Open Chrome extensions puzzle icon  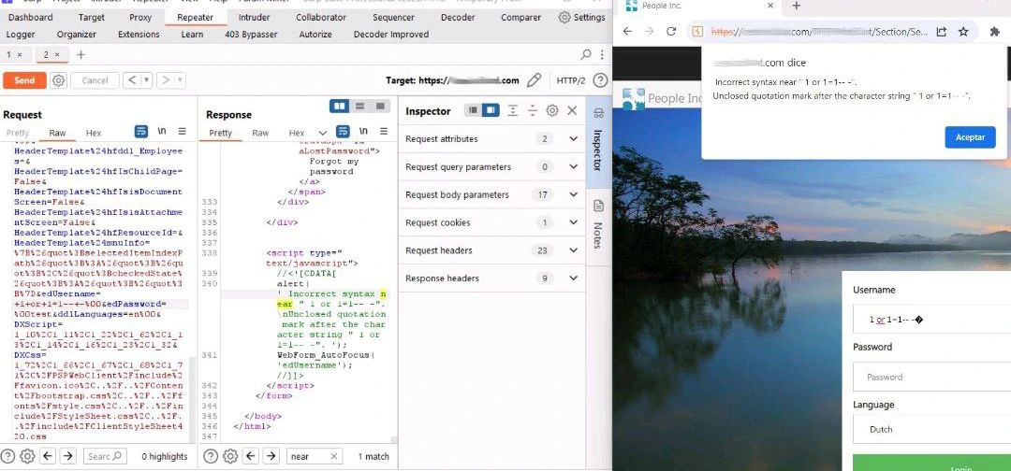[x=994, y=32]
